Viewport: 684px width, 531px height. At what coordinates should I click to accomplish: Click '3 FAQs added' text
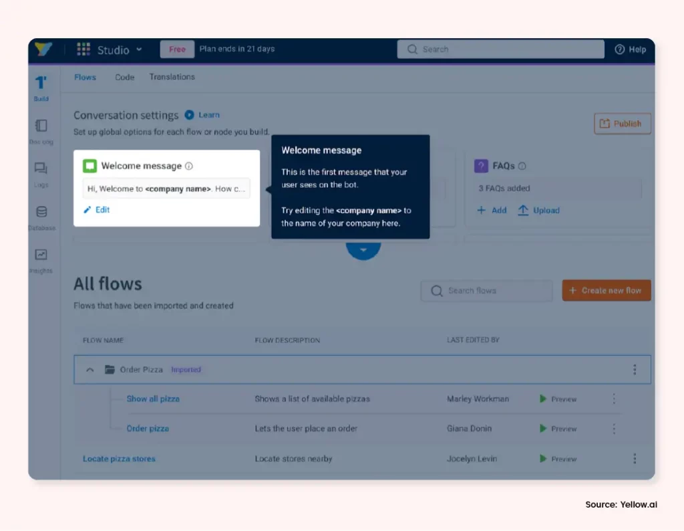[x=504, y=188]
